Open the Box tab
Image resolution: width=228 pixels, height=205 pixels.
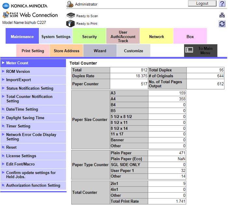tap(190, 36)
